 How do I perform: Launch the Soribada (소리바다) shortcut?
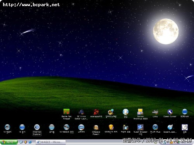pyautogui.click(x=81, y=127)
